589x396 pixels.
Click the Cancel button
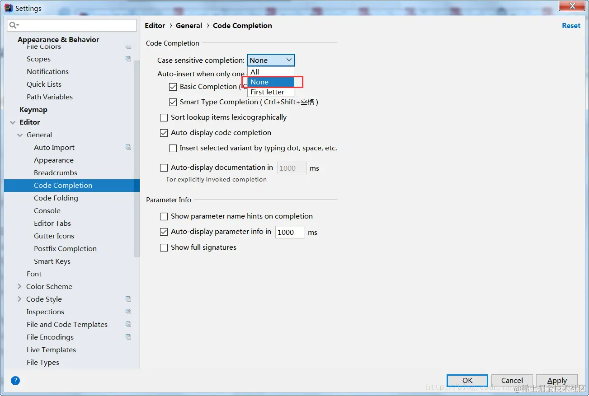tap(512, 381)
